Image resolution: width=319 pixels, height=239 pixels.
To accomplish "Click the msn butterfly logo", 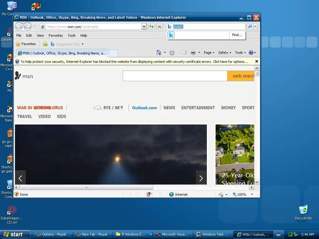I will click(x=24, y=76).
